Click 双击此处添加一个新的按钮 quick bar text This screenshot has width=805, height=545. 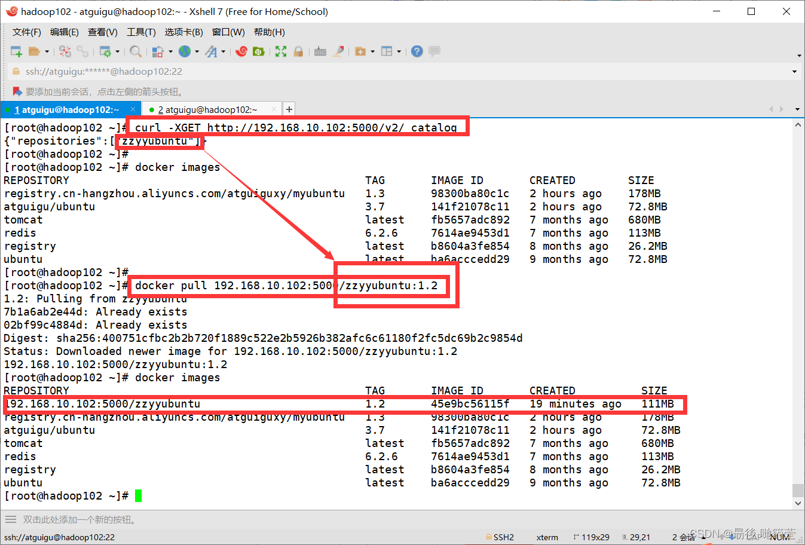tap(79, 520)
